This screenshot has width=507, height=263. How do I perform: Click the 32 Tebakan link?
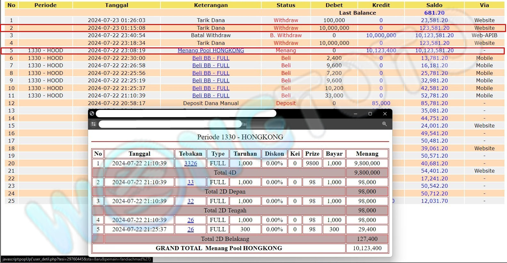(x=191, y=201)
